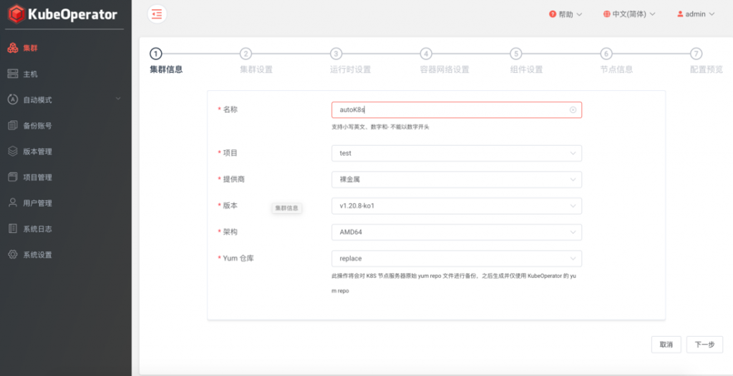Click the KubeOperator logo icon
Image resolution: width=733 pixels, height=376 pixels.
pyautogui.click(x=16, y=14)
